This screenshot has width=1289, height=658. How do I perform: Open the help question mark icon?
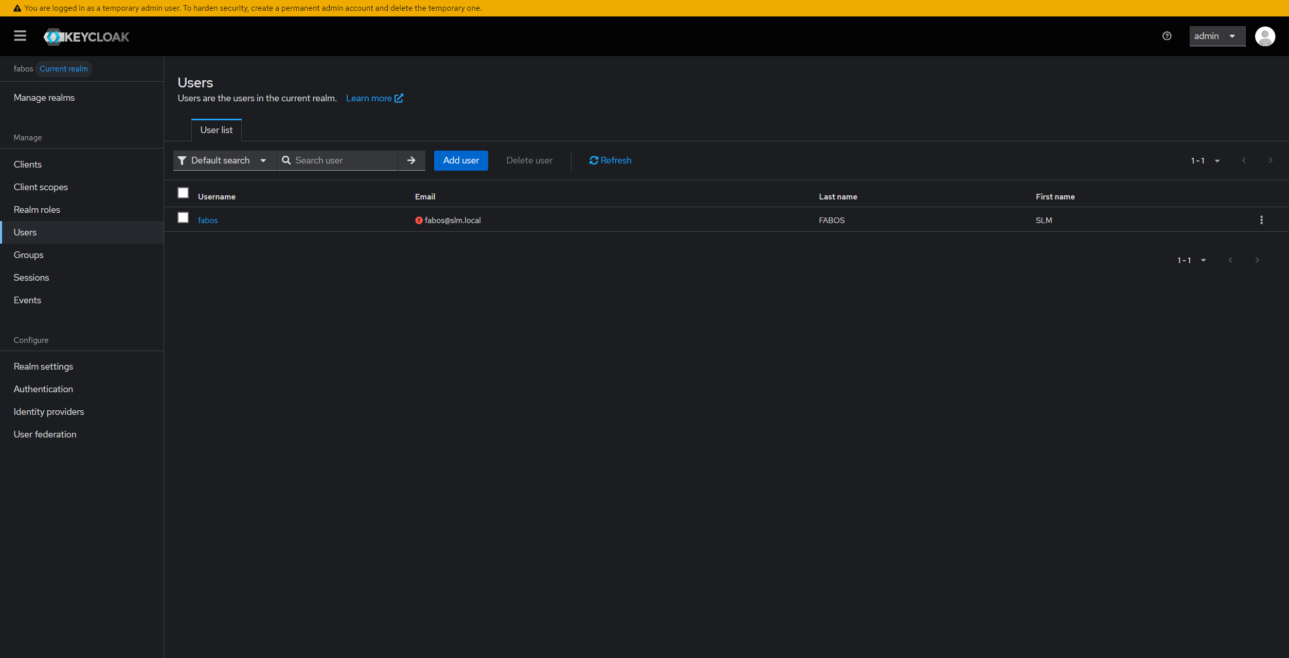pyautogui.click(x=1166, y=36)
